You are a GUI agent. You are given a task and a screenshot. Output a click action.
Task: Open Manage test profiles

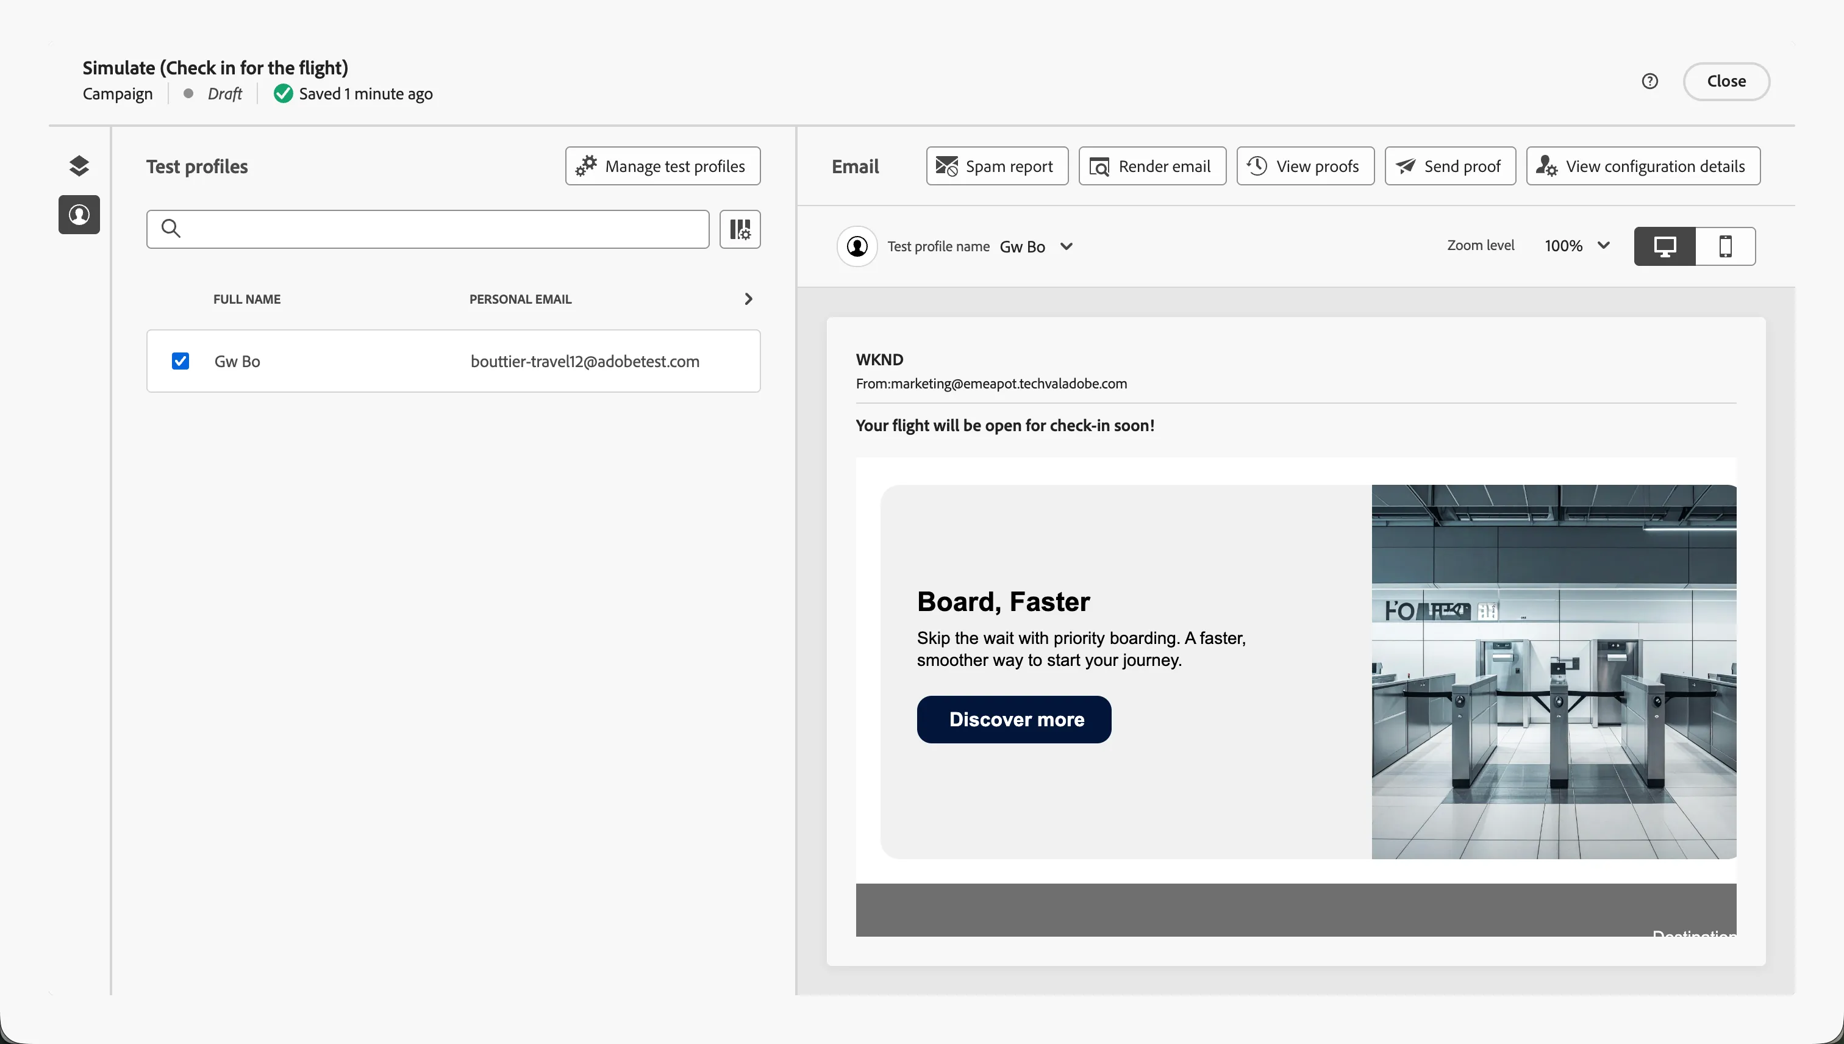coord(662,166)
